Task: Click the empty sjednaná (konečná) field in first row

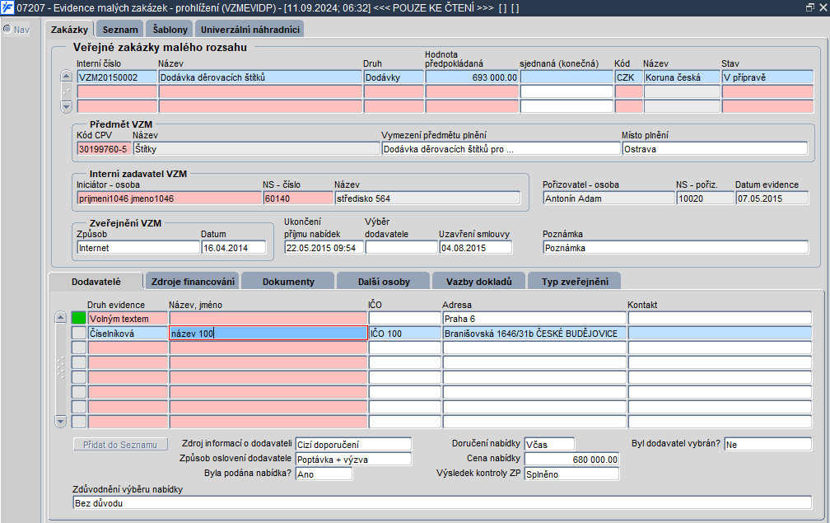Action: tap(567, 77)
